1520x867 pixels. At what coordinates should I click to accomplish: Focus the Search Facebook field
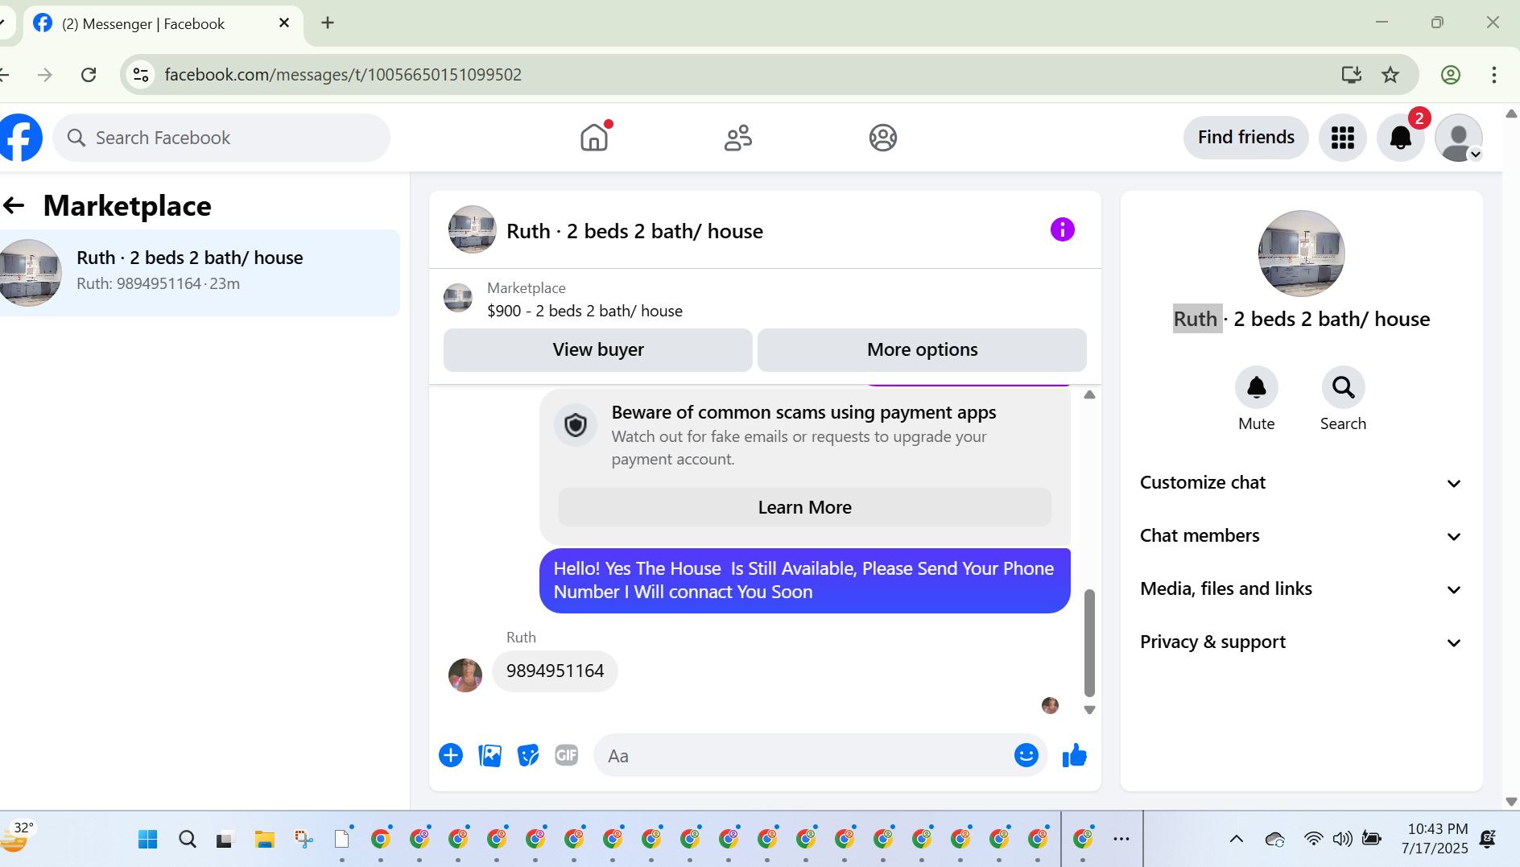tap(221, 138)
